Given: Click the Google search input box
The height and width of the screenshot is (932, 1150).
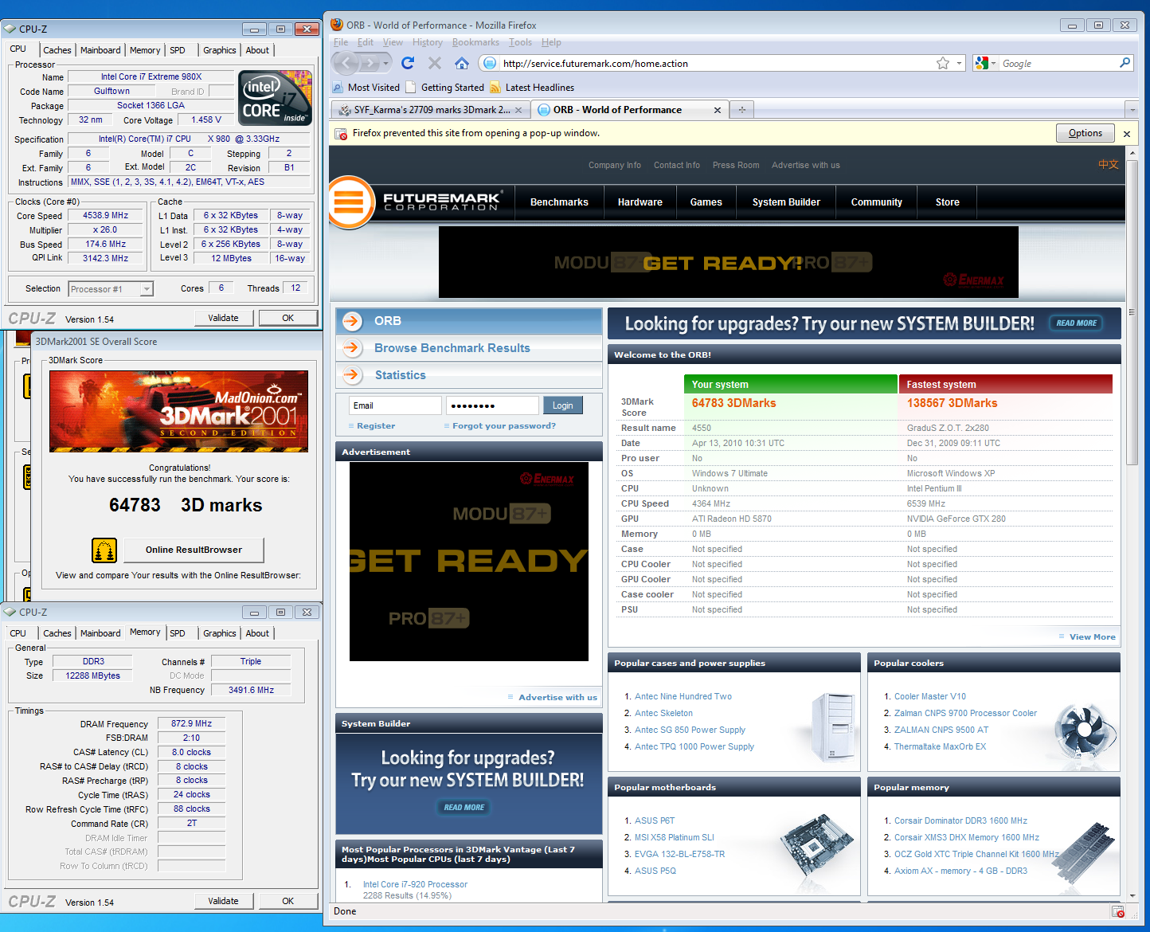Looking at the screenshot, I should tap(1058, 63).
